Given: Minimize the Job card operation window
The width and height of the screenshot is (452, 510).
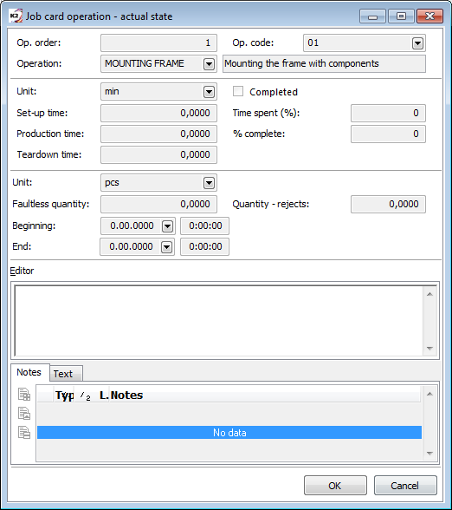Looking at the screenshot, I should (372, 16).
